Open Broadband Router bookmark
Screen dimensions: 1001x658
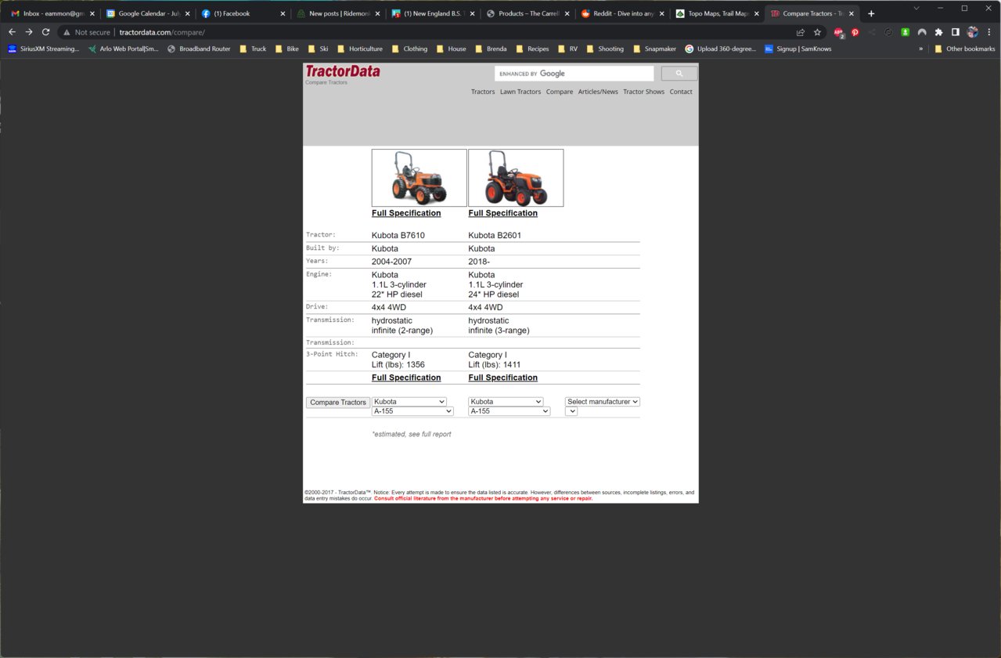click(x=199, y=49)
